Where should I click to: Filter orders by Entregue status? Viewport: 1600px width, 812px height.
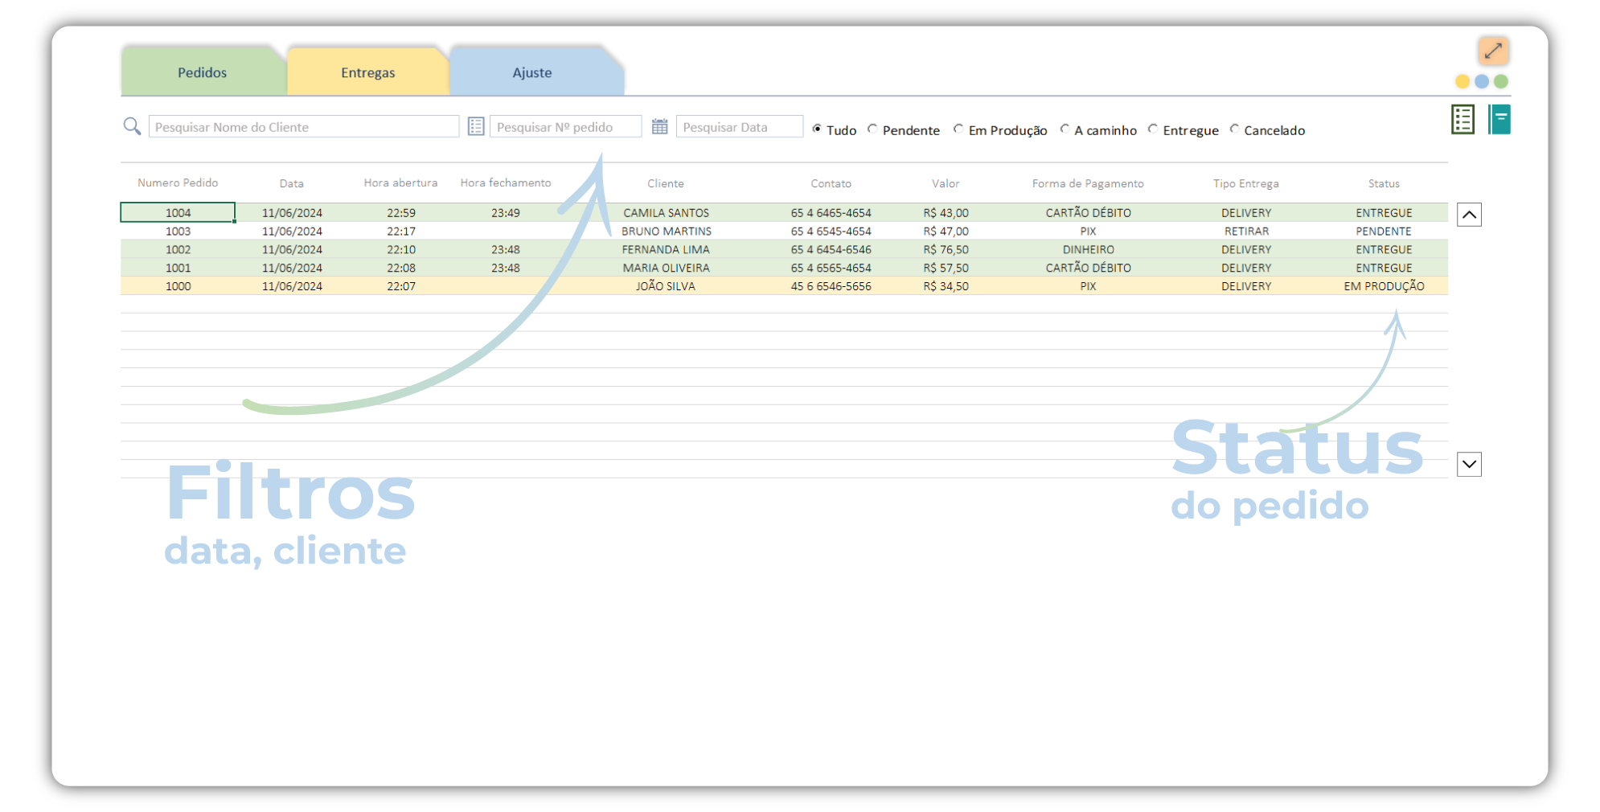coord(1153,129)
